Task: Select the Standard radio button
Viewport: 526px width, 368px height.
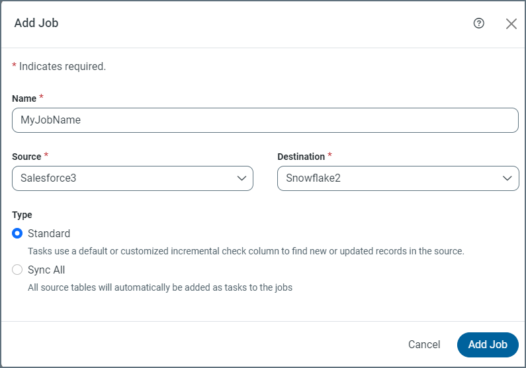Action: (18, 233)
